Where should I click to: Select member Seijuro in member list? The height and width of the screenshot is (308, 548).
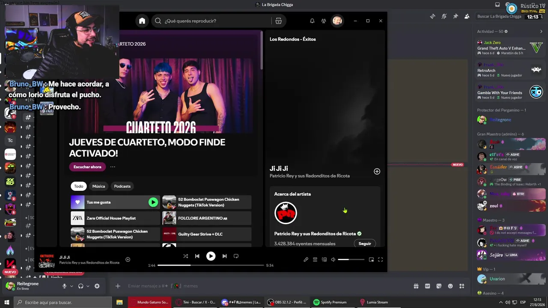coord(510,255)
